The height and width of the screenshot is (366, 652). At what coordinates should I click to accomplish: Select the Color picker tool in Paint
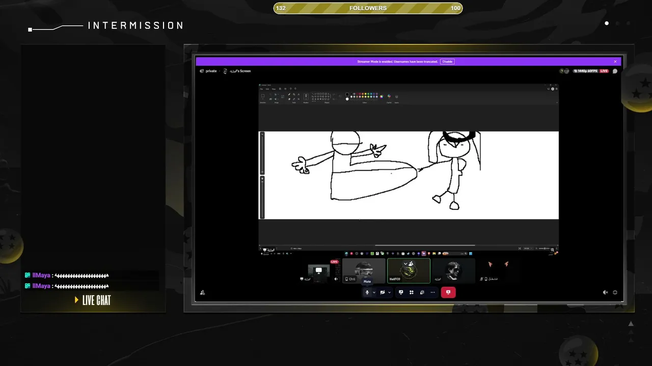pyautogui.click(x=294, y=99)
